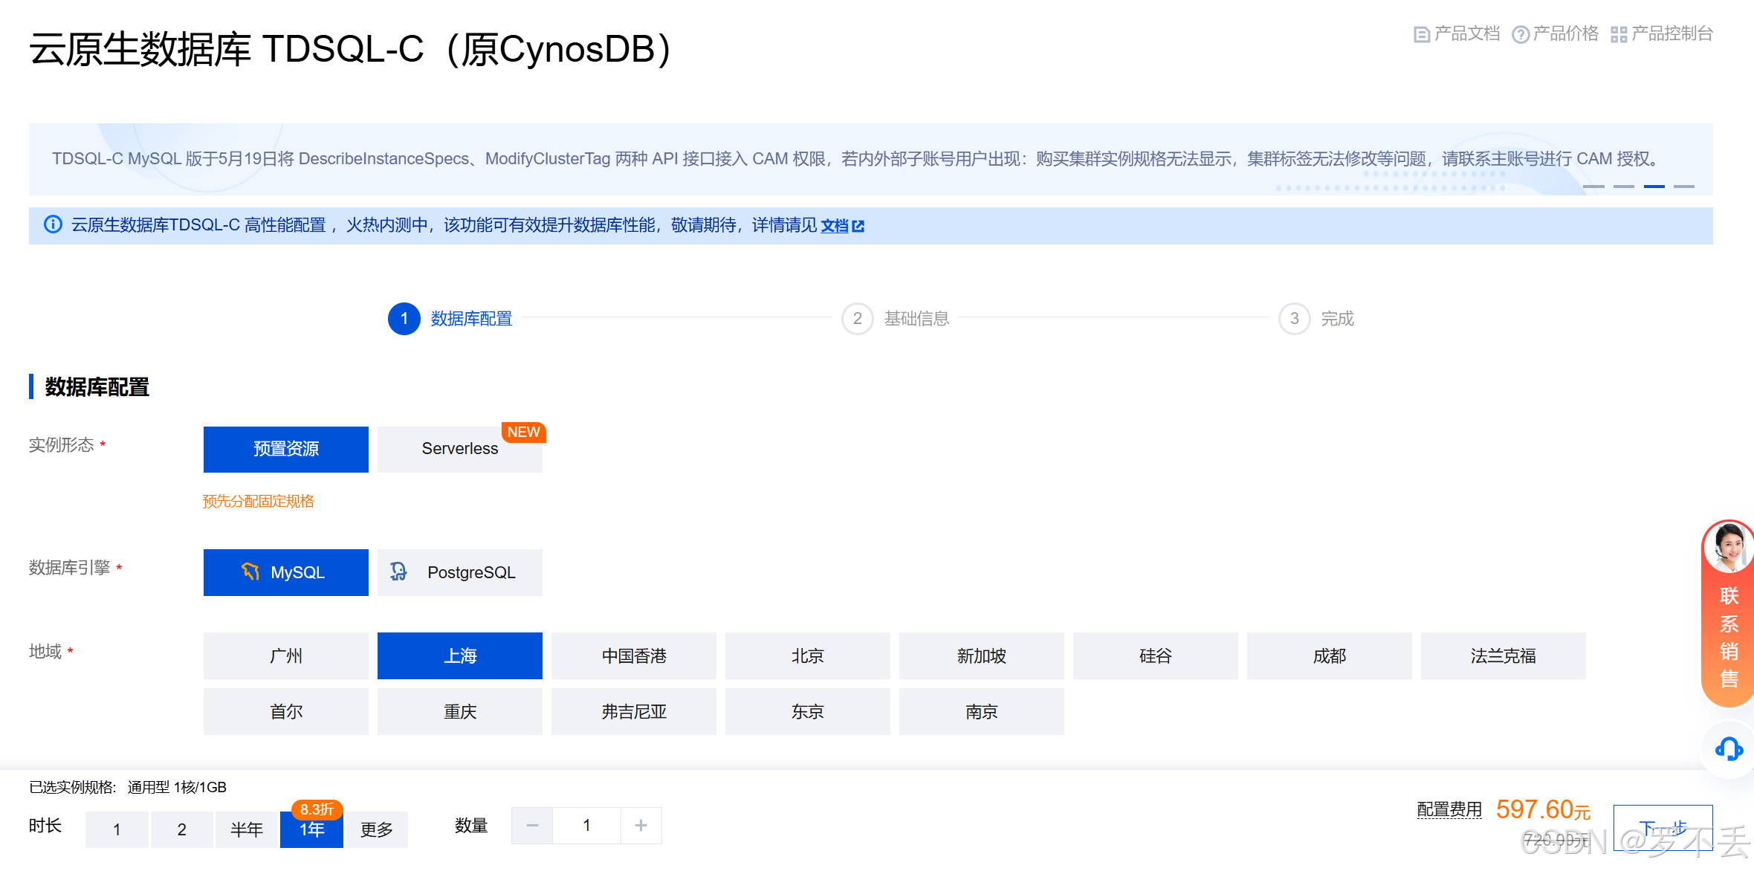
Task: Select 弗吉尼亚 region
Action: tap(634, 711)
